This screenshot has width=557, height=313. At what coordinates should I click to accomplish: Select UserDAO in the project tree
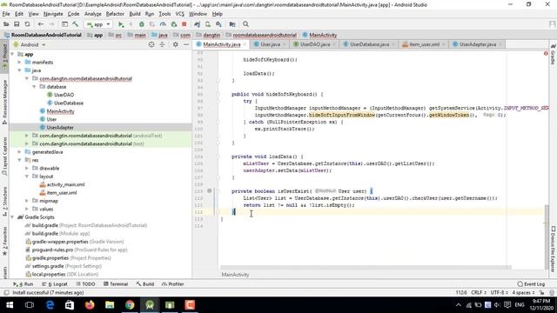64,95
